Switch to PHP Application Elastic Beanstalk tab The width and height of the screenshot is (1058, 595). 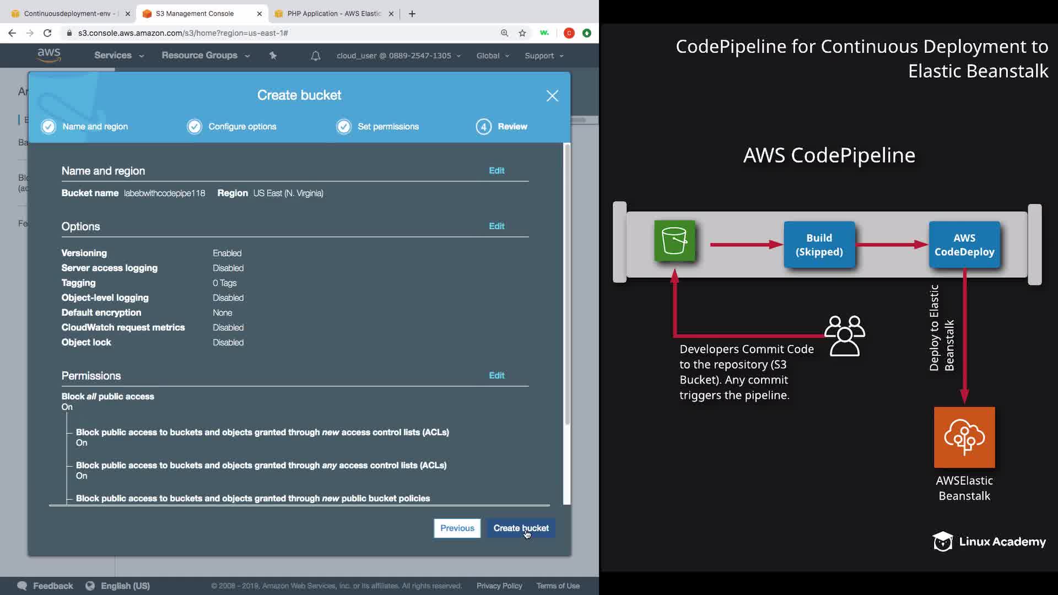333,14
